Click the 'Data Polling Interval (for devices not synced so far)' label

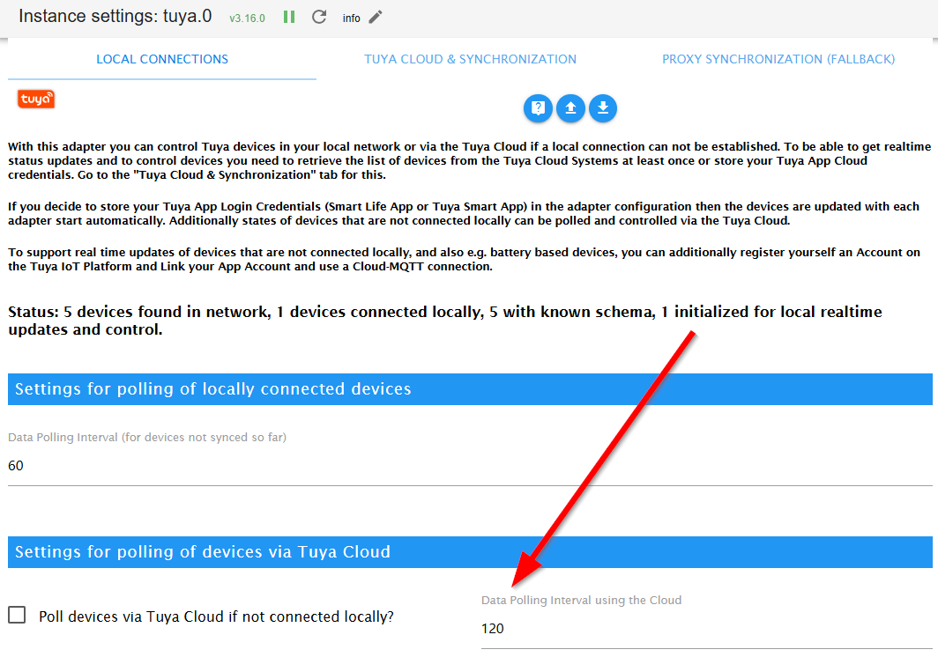tap(147, 438)
